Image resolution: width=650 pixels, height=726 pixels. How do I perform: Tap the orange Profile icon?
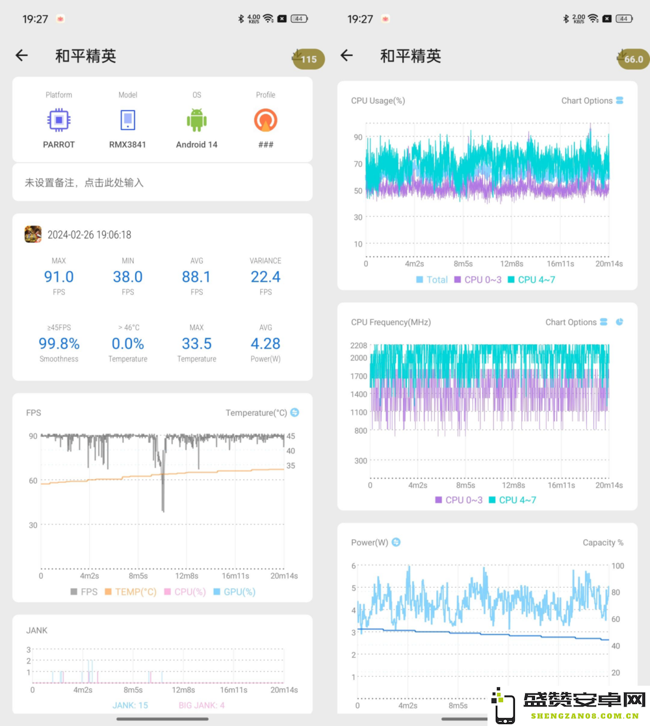click(266, 120)
